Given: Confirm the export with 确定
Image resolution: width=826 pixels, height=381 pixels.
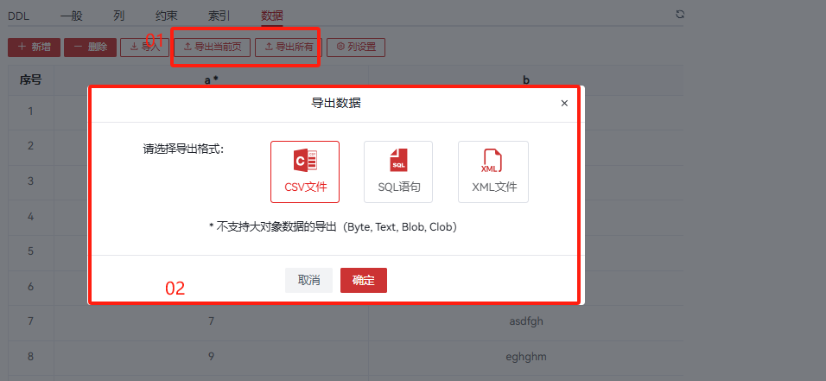Looking at the screenshot, I should (x=363, y=280).
